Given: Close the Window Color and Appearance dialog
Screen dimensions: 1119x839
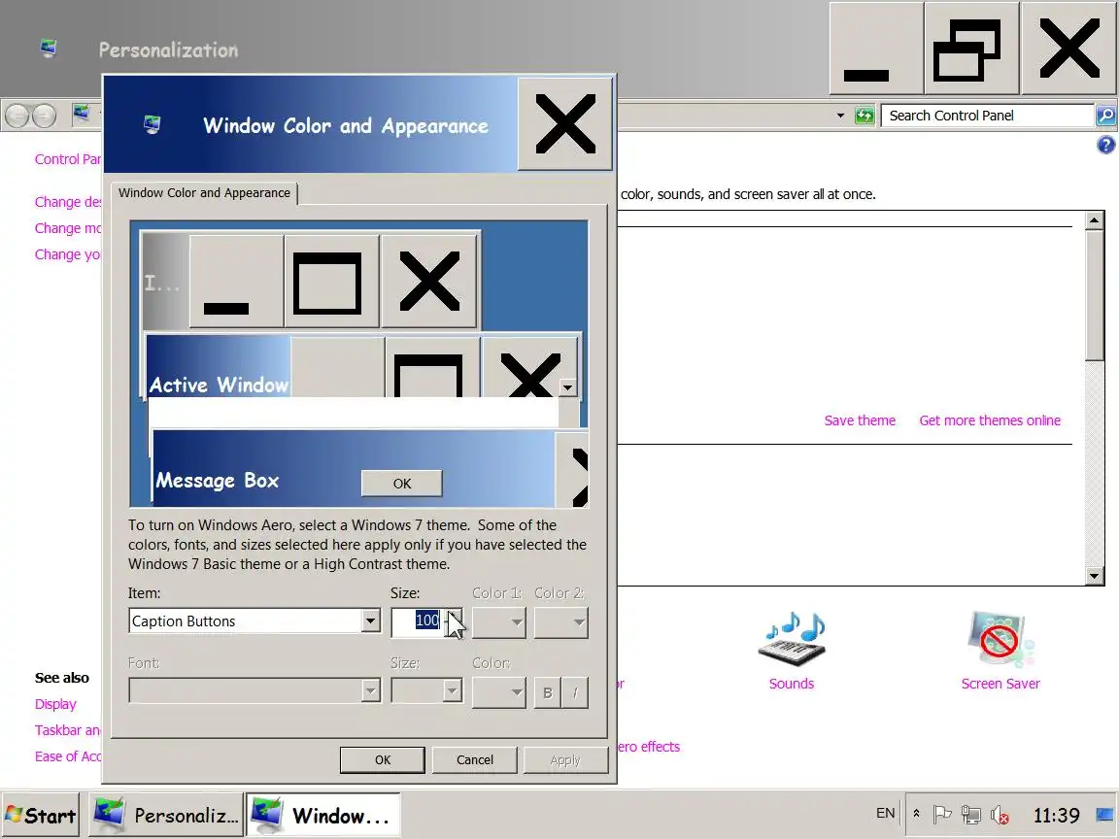Looking at the screenshot, I should pyautogui.click(x=564, y=124).
